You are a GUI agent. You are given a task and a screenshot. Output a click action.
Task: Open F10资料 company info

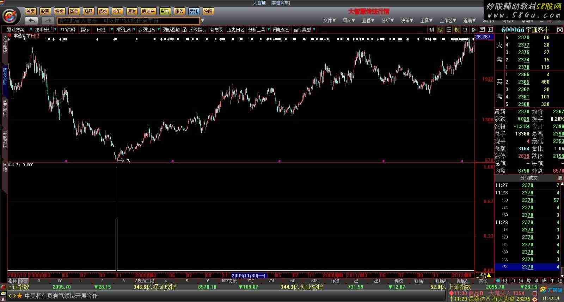tap(68, 30)
